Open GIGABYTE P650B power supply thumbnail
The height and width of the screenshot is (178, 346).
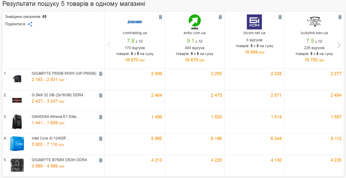pos(17,79)
